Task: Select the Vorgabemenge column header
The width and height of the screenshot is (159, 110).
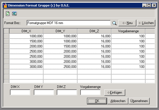Action: point(128,31)
